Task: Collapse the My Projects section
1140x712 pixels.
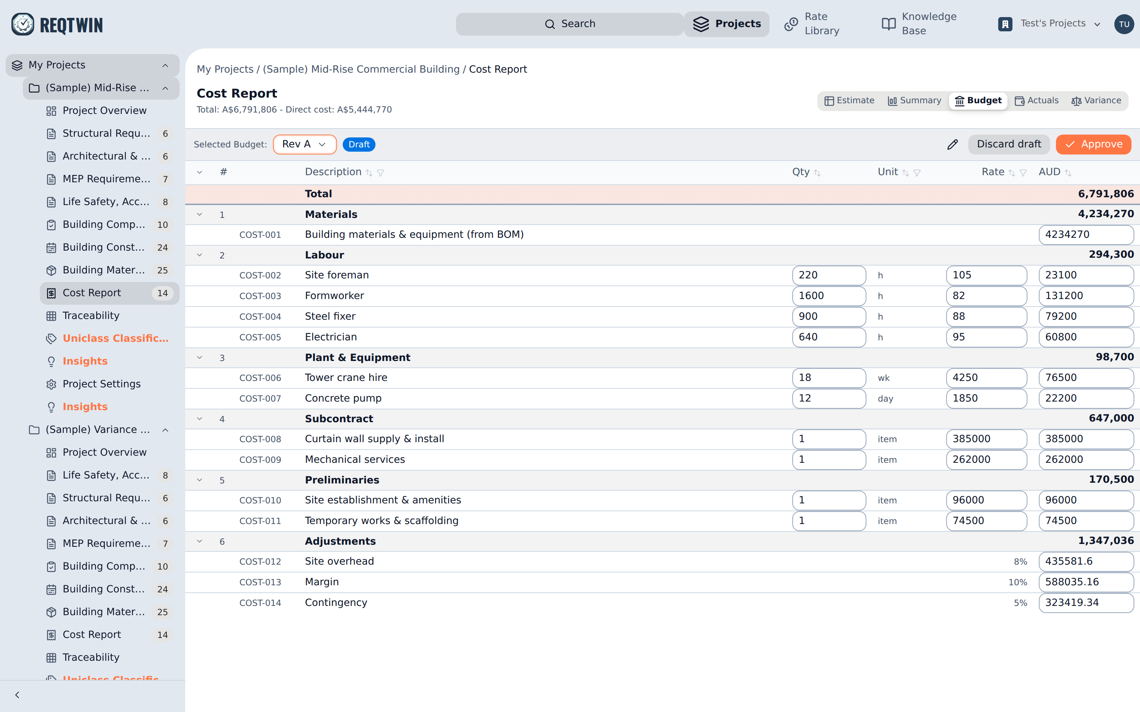Action: [165, 66]
